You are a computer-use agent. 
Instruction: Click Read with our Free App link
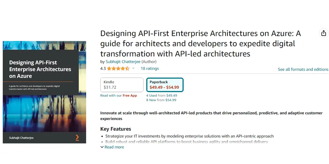click(118, 95)
